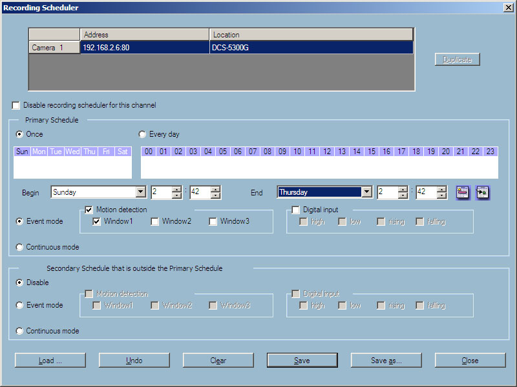Screen dimensions: 517x387
Task: Open the Begin day dropdown
Action: click(x=141, y=192)
